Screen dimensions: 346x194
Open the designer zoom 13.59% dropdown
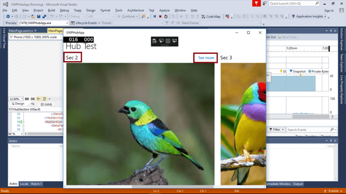click(x=22, y=99)
